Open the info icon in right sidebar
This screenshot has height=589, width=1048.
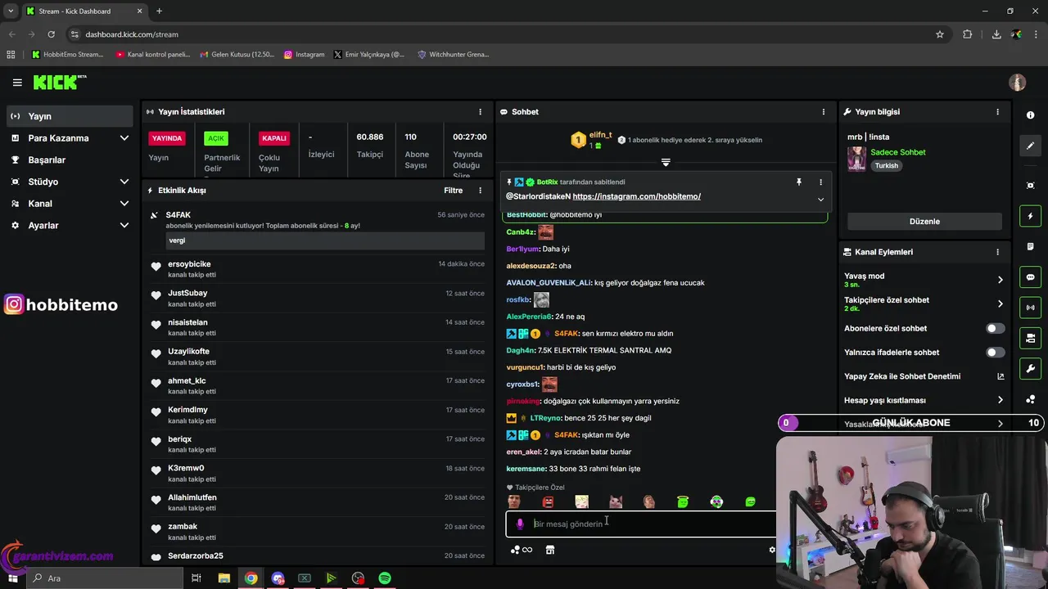[x=1030, y=115]
